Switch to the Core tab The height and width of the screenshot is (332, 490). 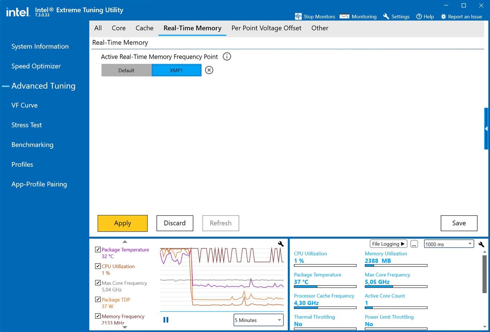[x=119, y=28]
